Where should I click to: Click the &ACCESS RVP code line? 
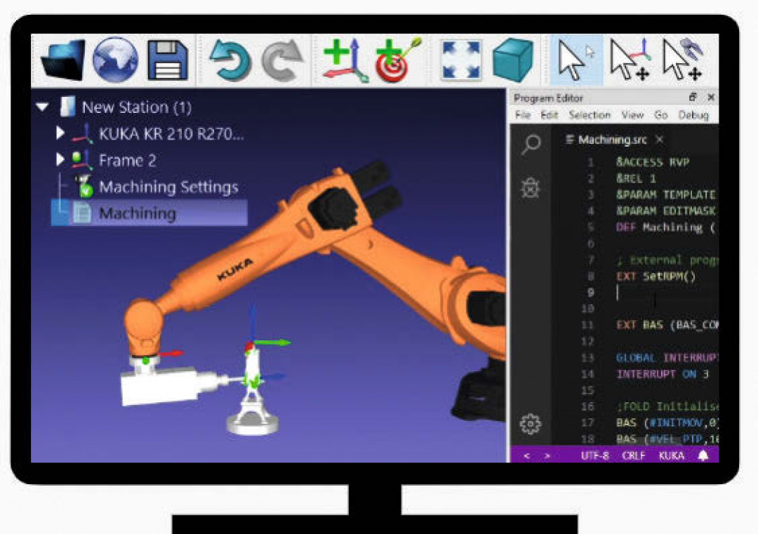pos(653,162)
